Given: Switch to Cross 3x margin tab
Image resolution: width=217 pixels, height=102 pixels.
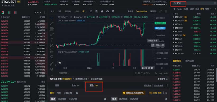Looking at the screenshot, I should (75, 85).
